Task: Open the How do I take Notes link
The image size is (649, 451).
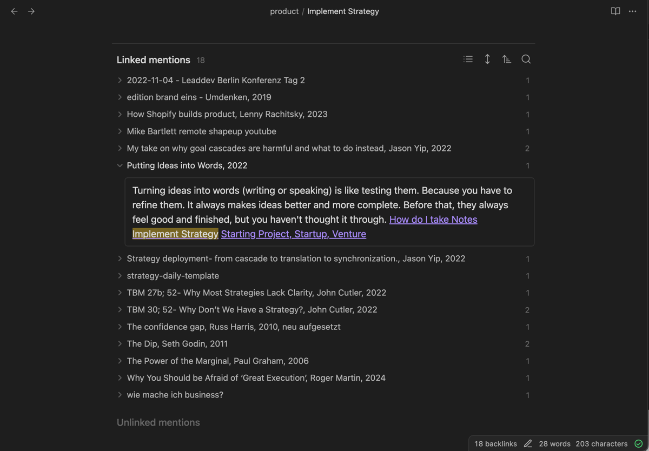Action: pyautogui.click(x=433, y=220)
